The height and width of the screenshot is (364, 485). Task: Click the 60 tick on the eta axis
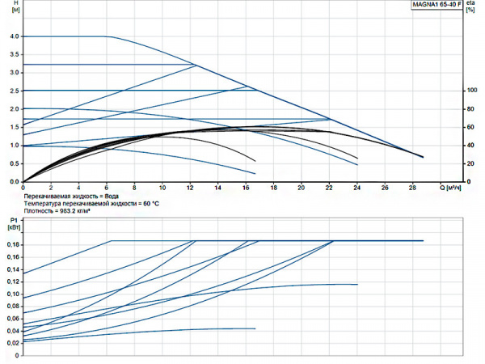[x=470, y=127]
